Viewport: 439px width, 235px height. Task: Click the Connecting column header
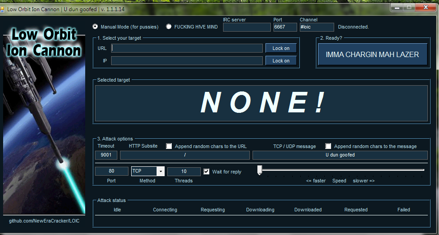click(x=165, y=210)
